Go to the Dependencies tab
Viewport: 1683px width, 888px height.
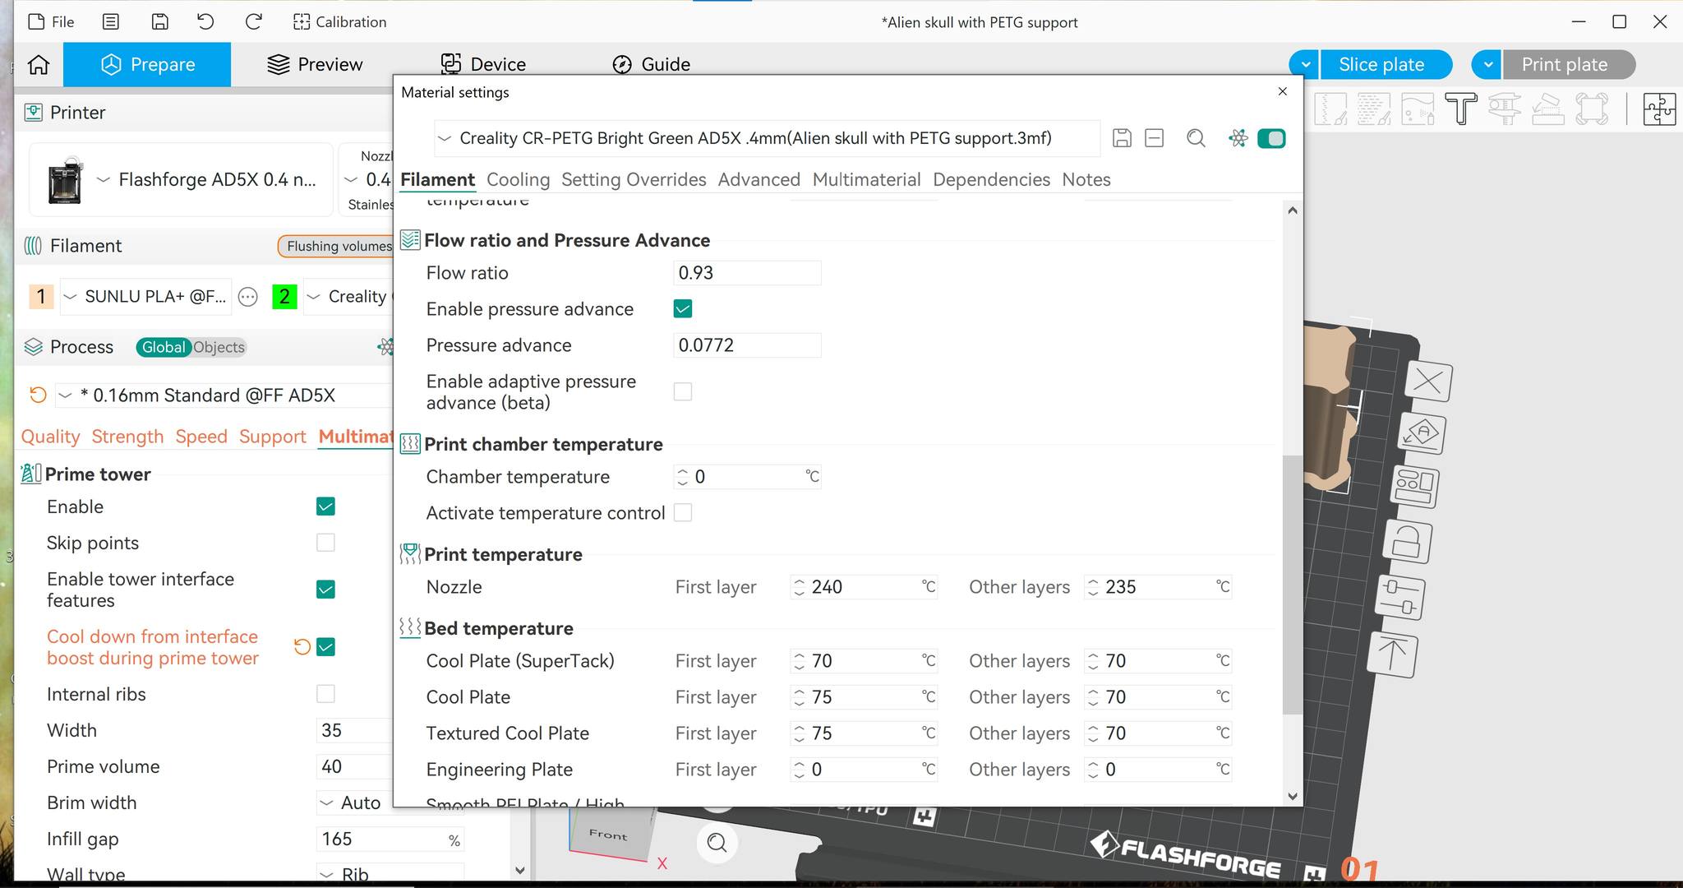point(991,179)
